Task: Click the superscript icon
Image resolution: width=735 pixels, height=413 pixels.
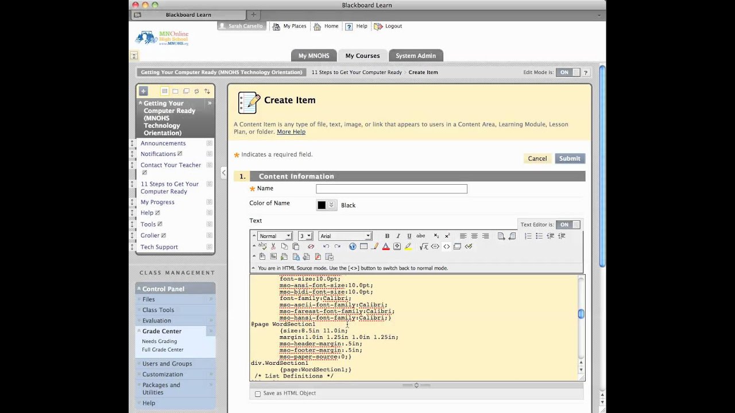Action: click(447, 236)
